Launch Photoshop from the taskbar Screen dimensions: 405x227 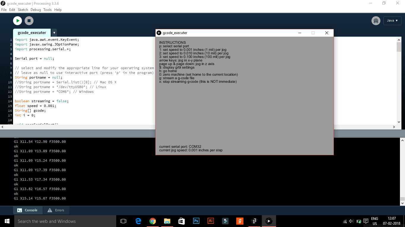coord(196,221)
